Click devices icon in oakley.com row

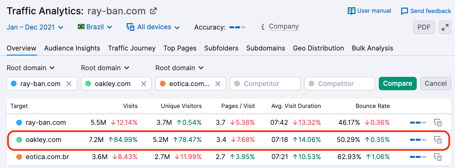(437, 140)
